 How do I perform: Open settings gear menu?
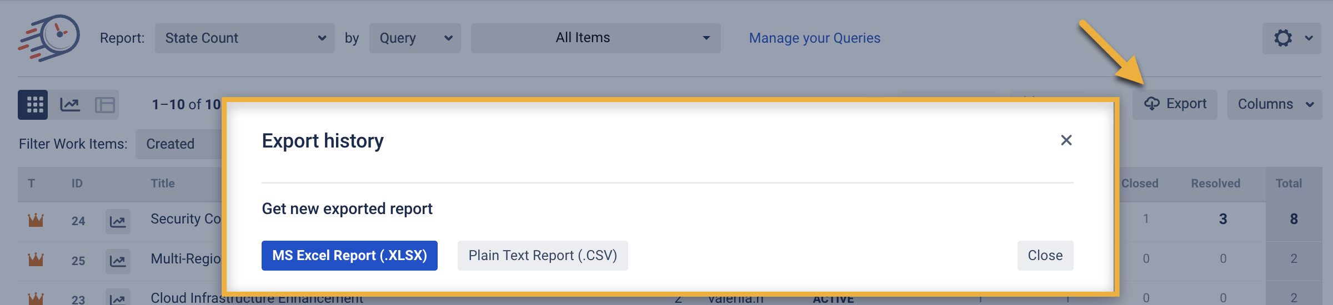[1291, 38]
